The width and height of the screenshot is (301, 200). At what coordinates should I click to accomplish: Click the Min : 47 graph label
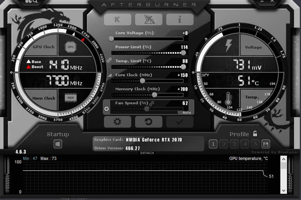coord(30,159)
